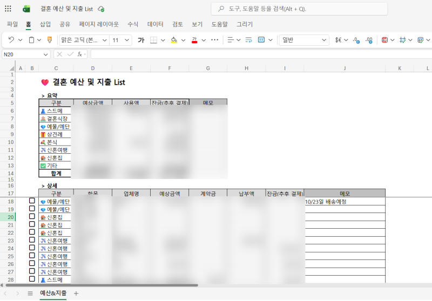Click the search box 도구, 도움말 등을 검색
432x301 pixels.
[299, 9]
